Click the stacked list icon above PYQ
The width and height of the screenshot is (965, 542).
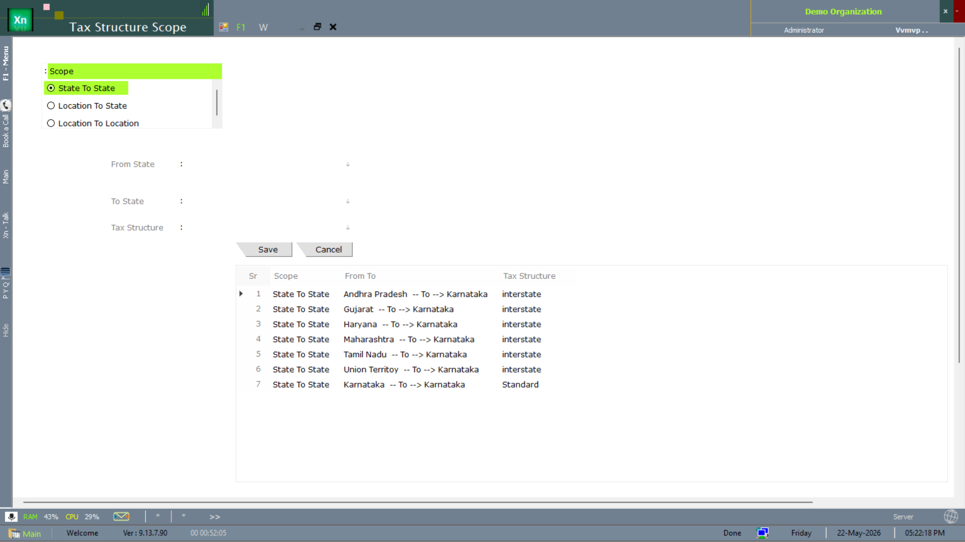click(6, 272)
